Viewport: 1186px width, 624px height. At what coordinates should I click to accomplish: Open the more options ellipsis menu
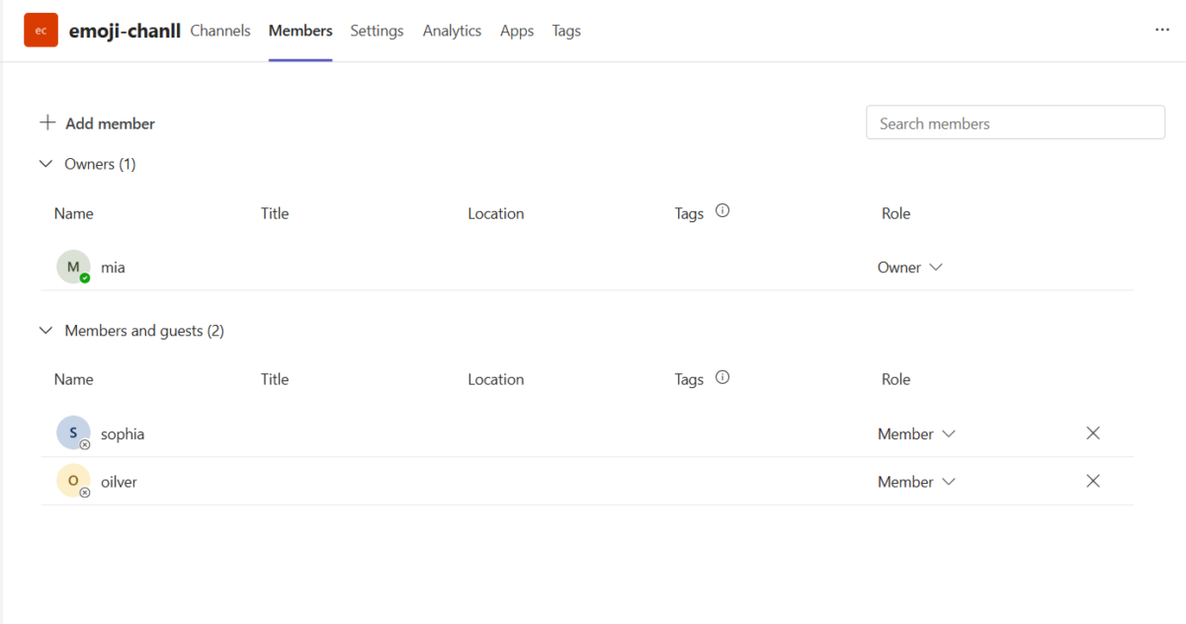(1162, 30)
